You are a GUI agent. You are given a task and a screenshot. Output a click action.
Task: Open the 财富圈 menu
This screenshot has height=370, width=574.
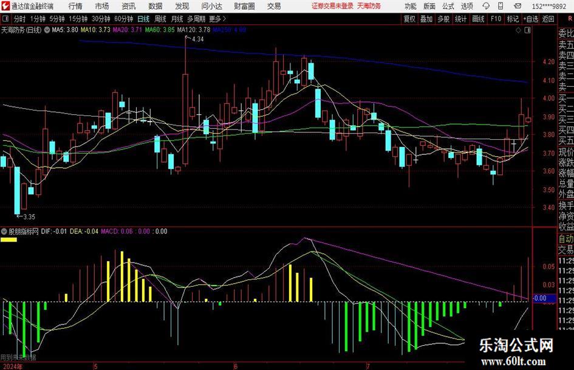(x=244, y=6)
